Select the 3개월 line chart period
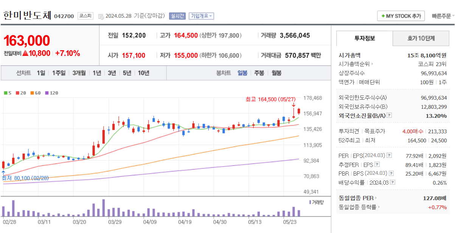The height and width of the screenshot is (233, 455). (79, 73)
